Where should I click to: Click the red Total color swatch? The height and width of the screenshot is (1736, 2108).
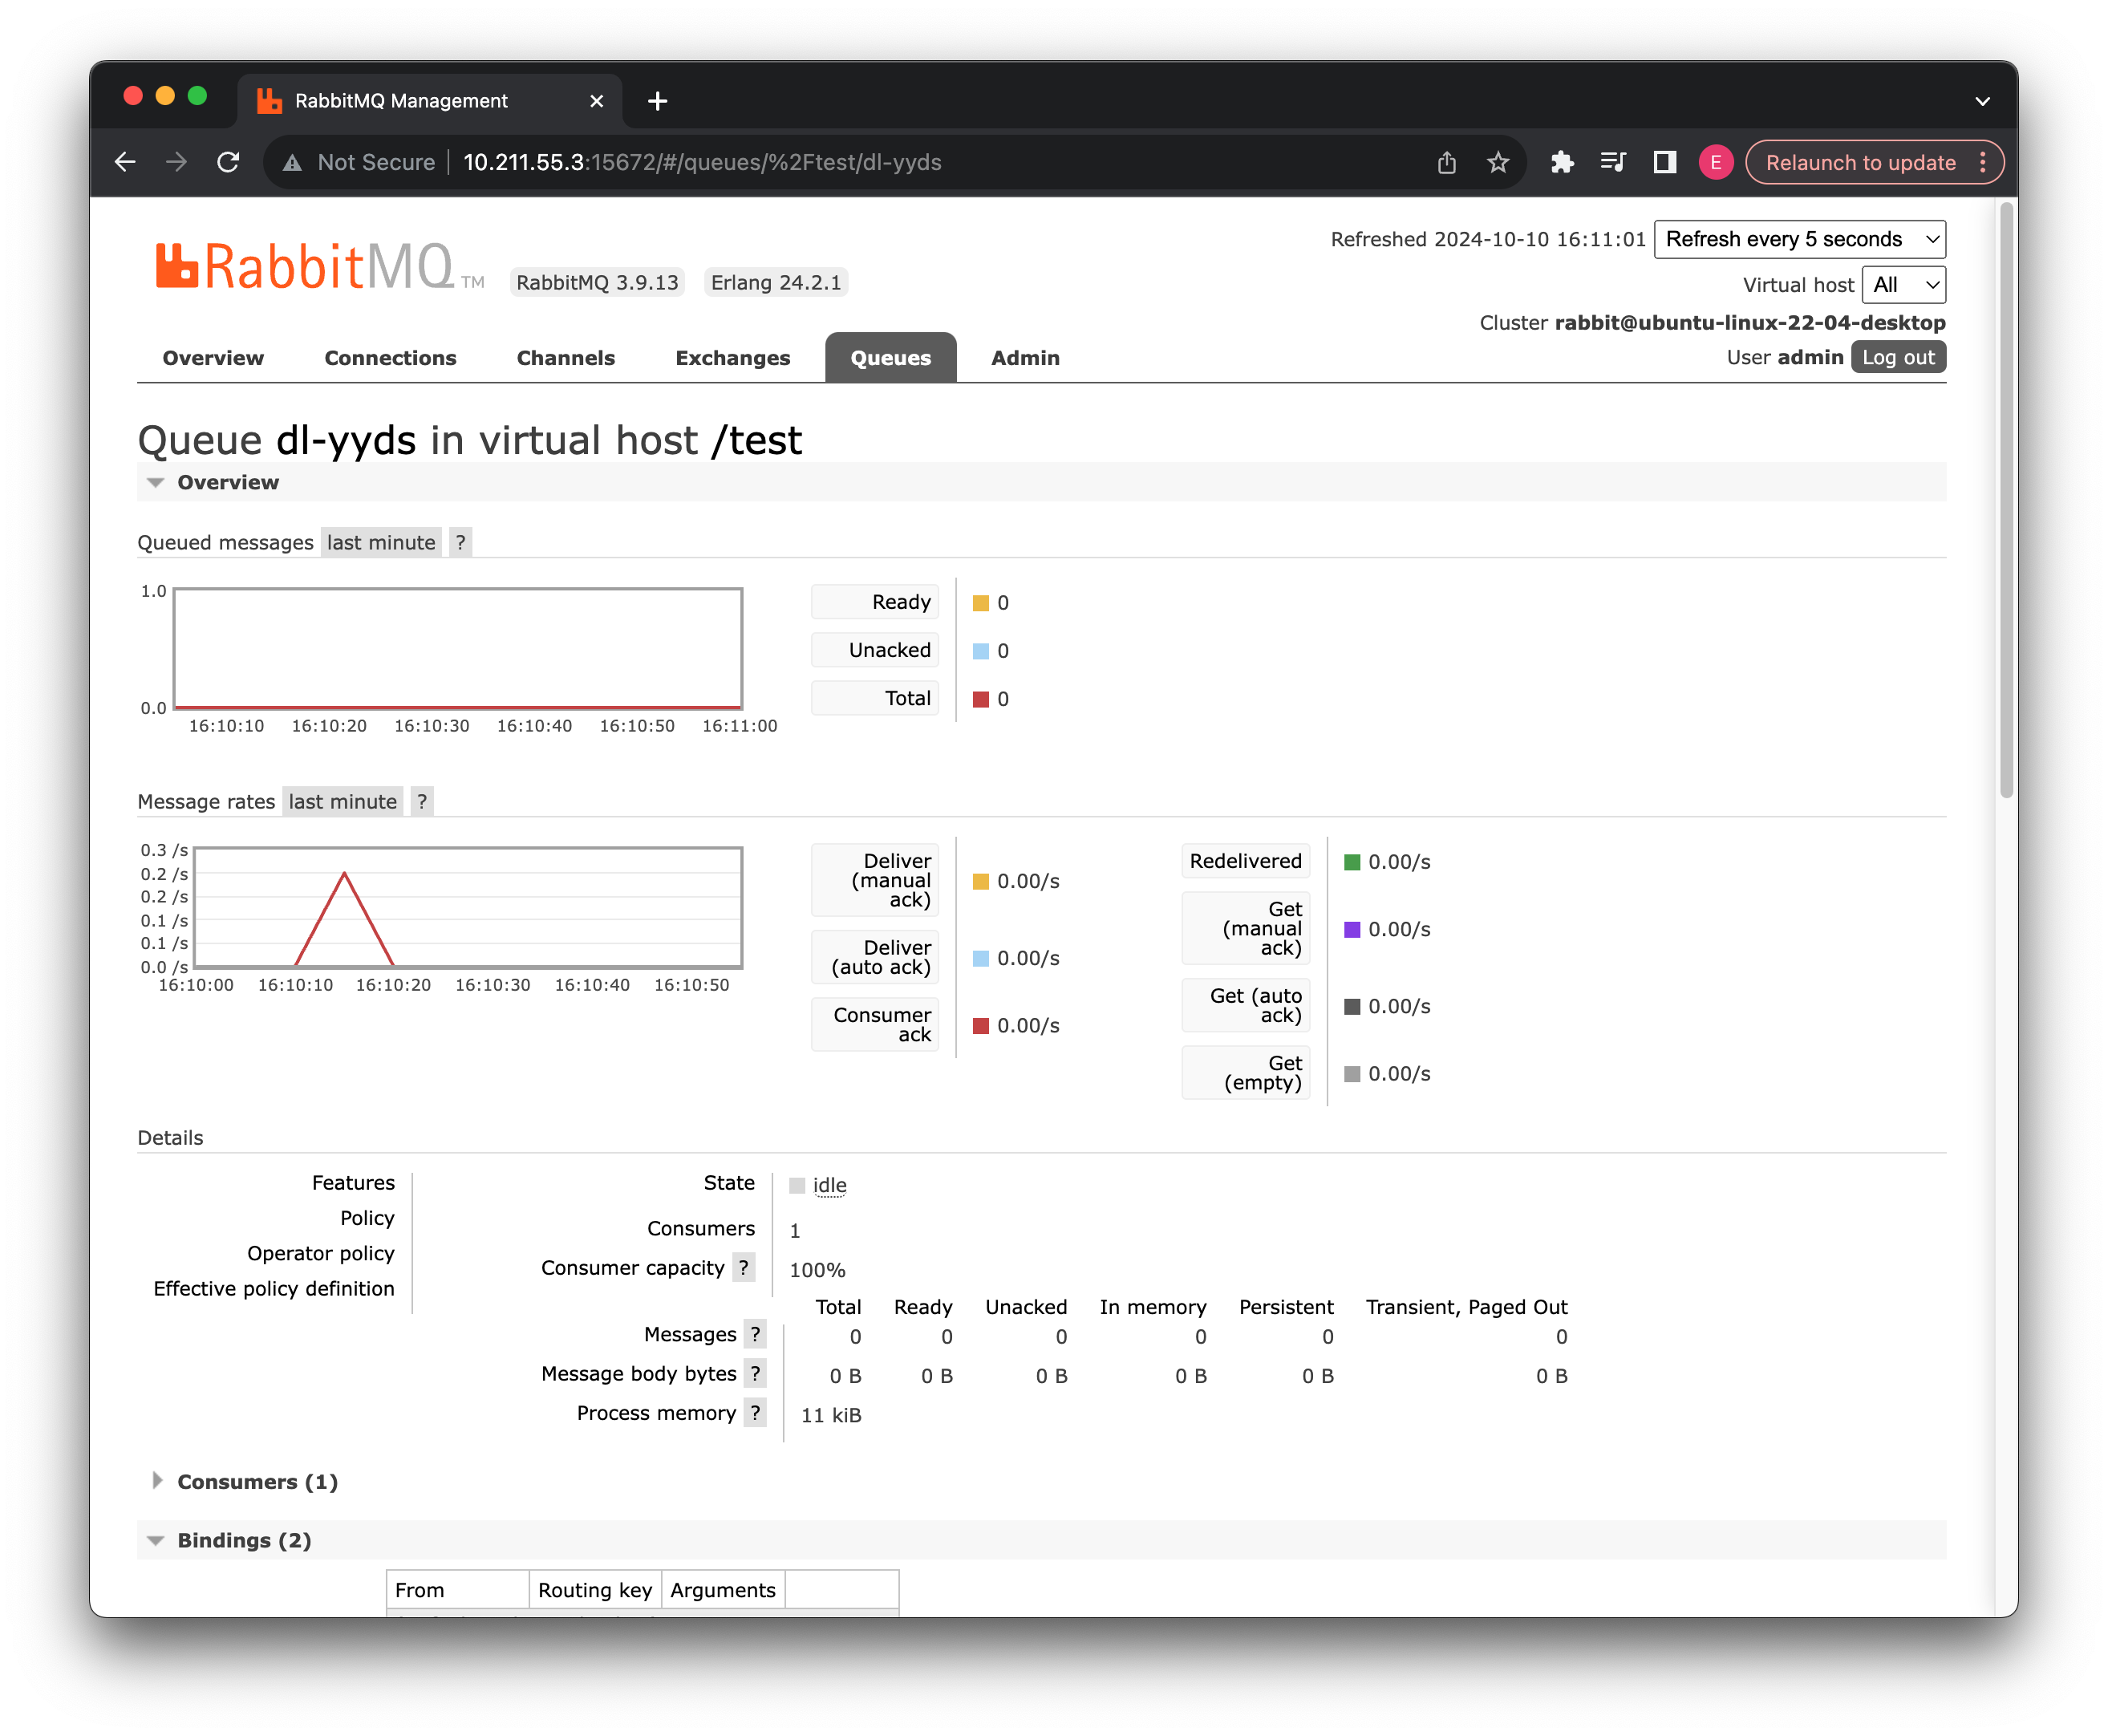[x=981, y=699]
